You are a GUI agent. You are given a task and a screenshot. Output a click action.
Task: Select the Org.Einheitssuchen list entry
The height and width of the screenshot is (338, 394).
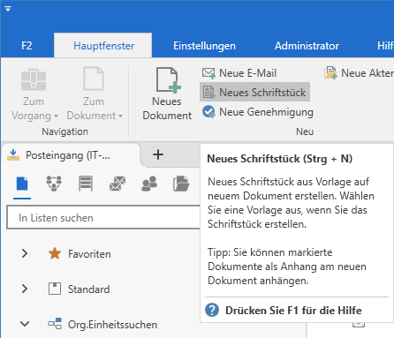click(x=112, y=325)
